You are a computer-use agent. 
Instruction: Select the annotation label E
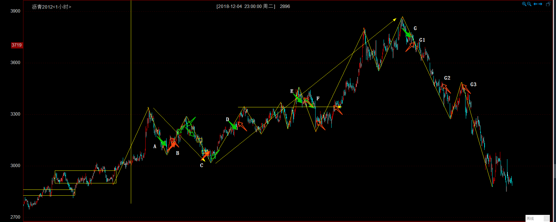292,91
